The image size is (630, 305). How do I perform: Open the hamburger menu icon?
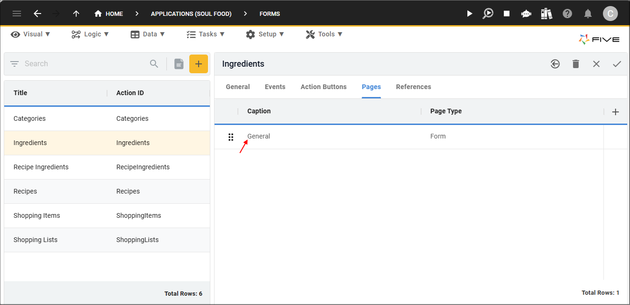[17, 14]
